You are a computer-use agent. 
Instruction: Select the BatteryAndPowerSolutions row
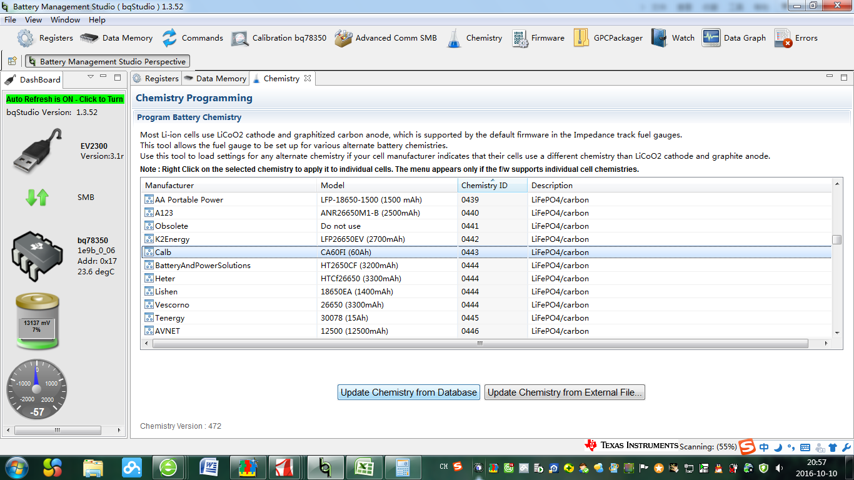point(486,266)
